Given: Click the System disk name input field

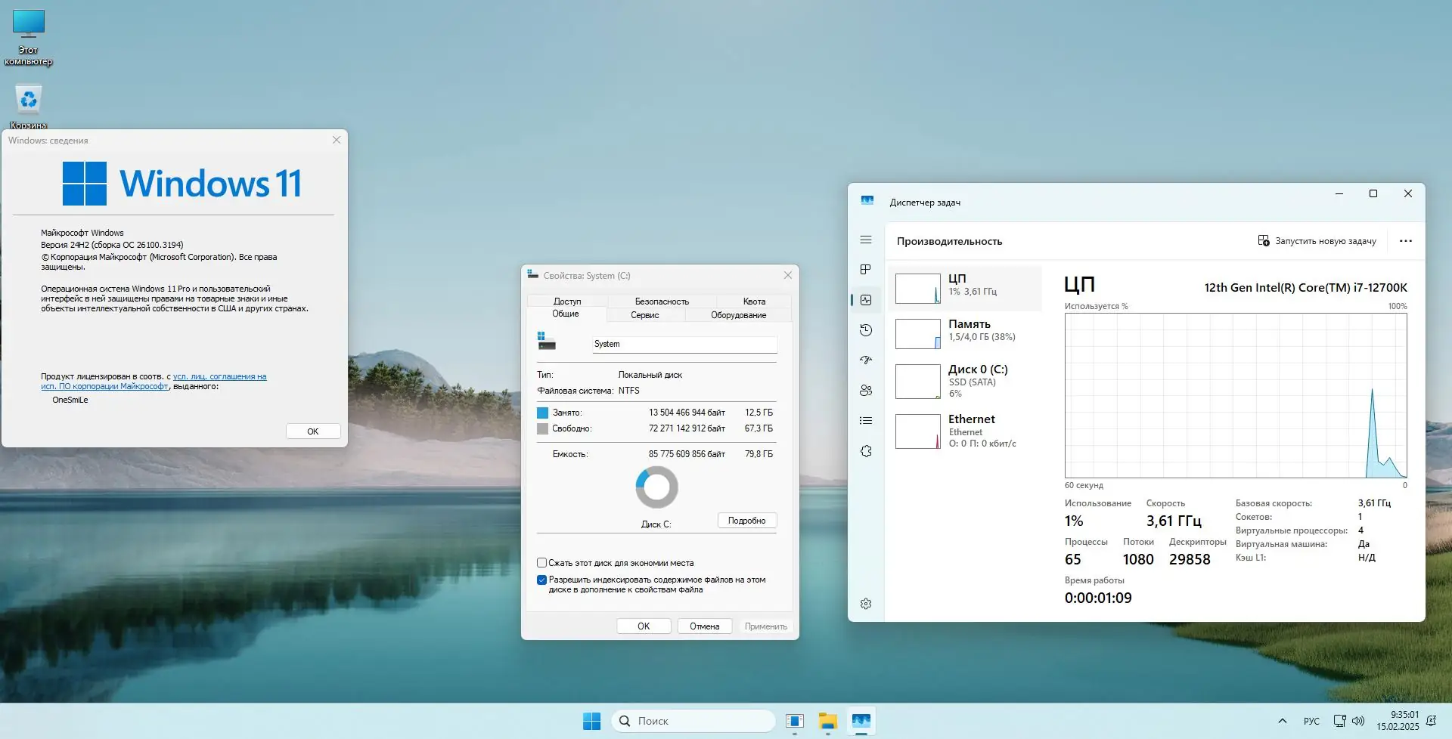Looking at the screenshot, I should 684,344.
